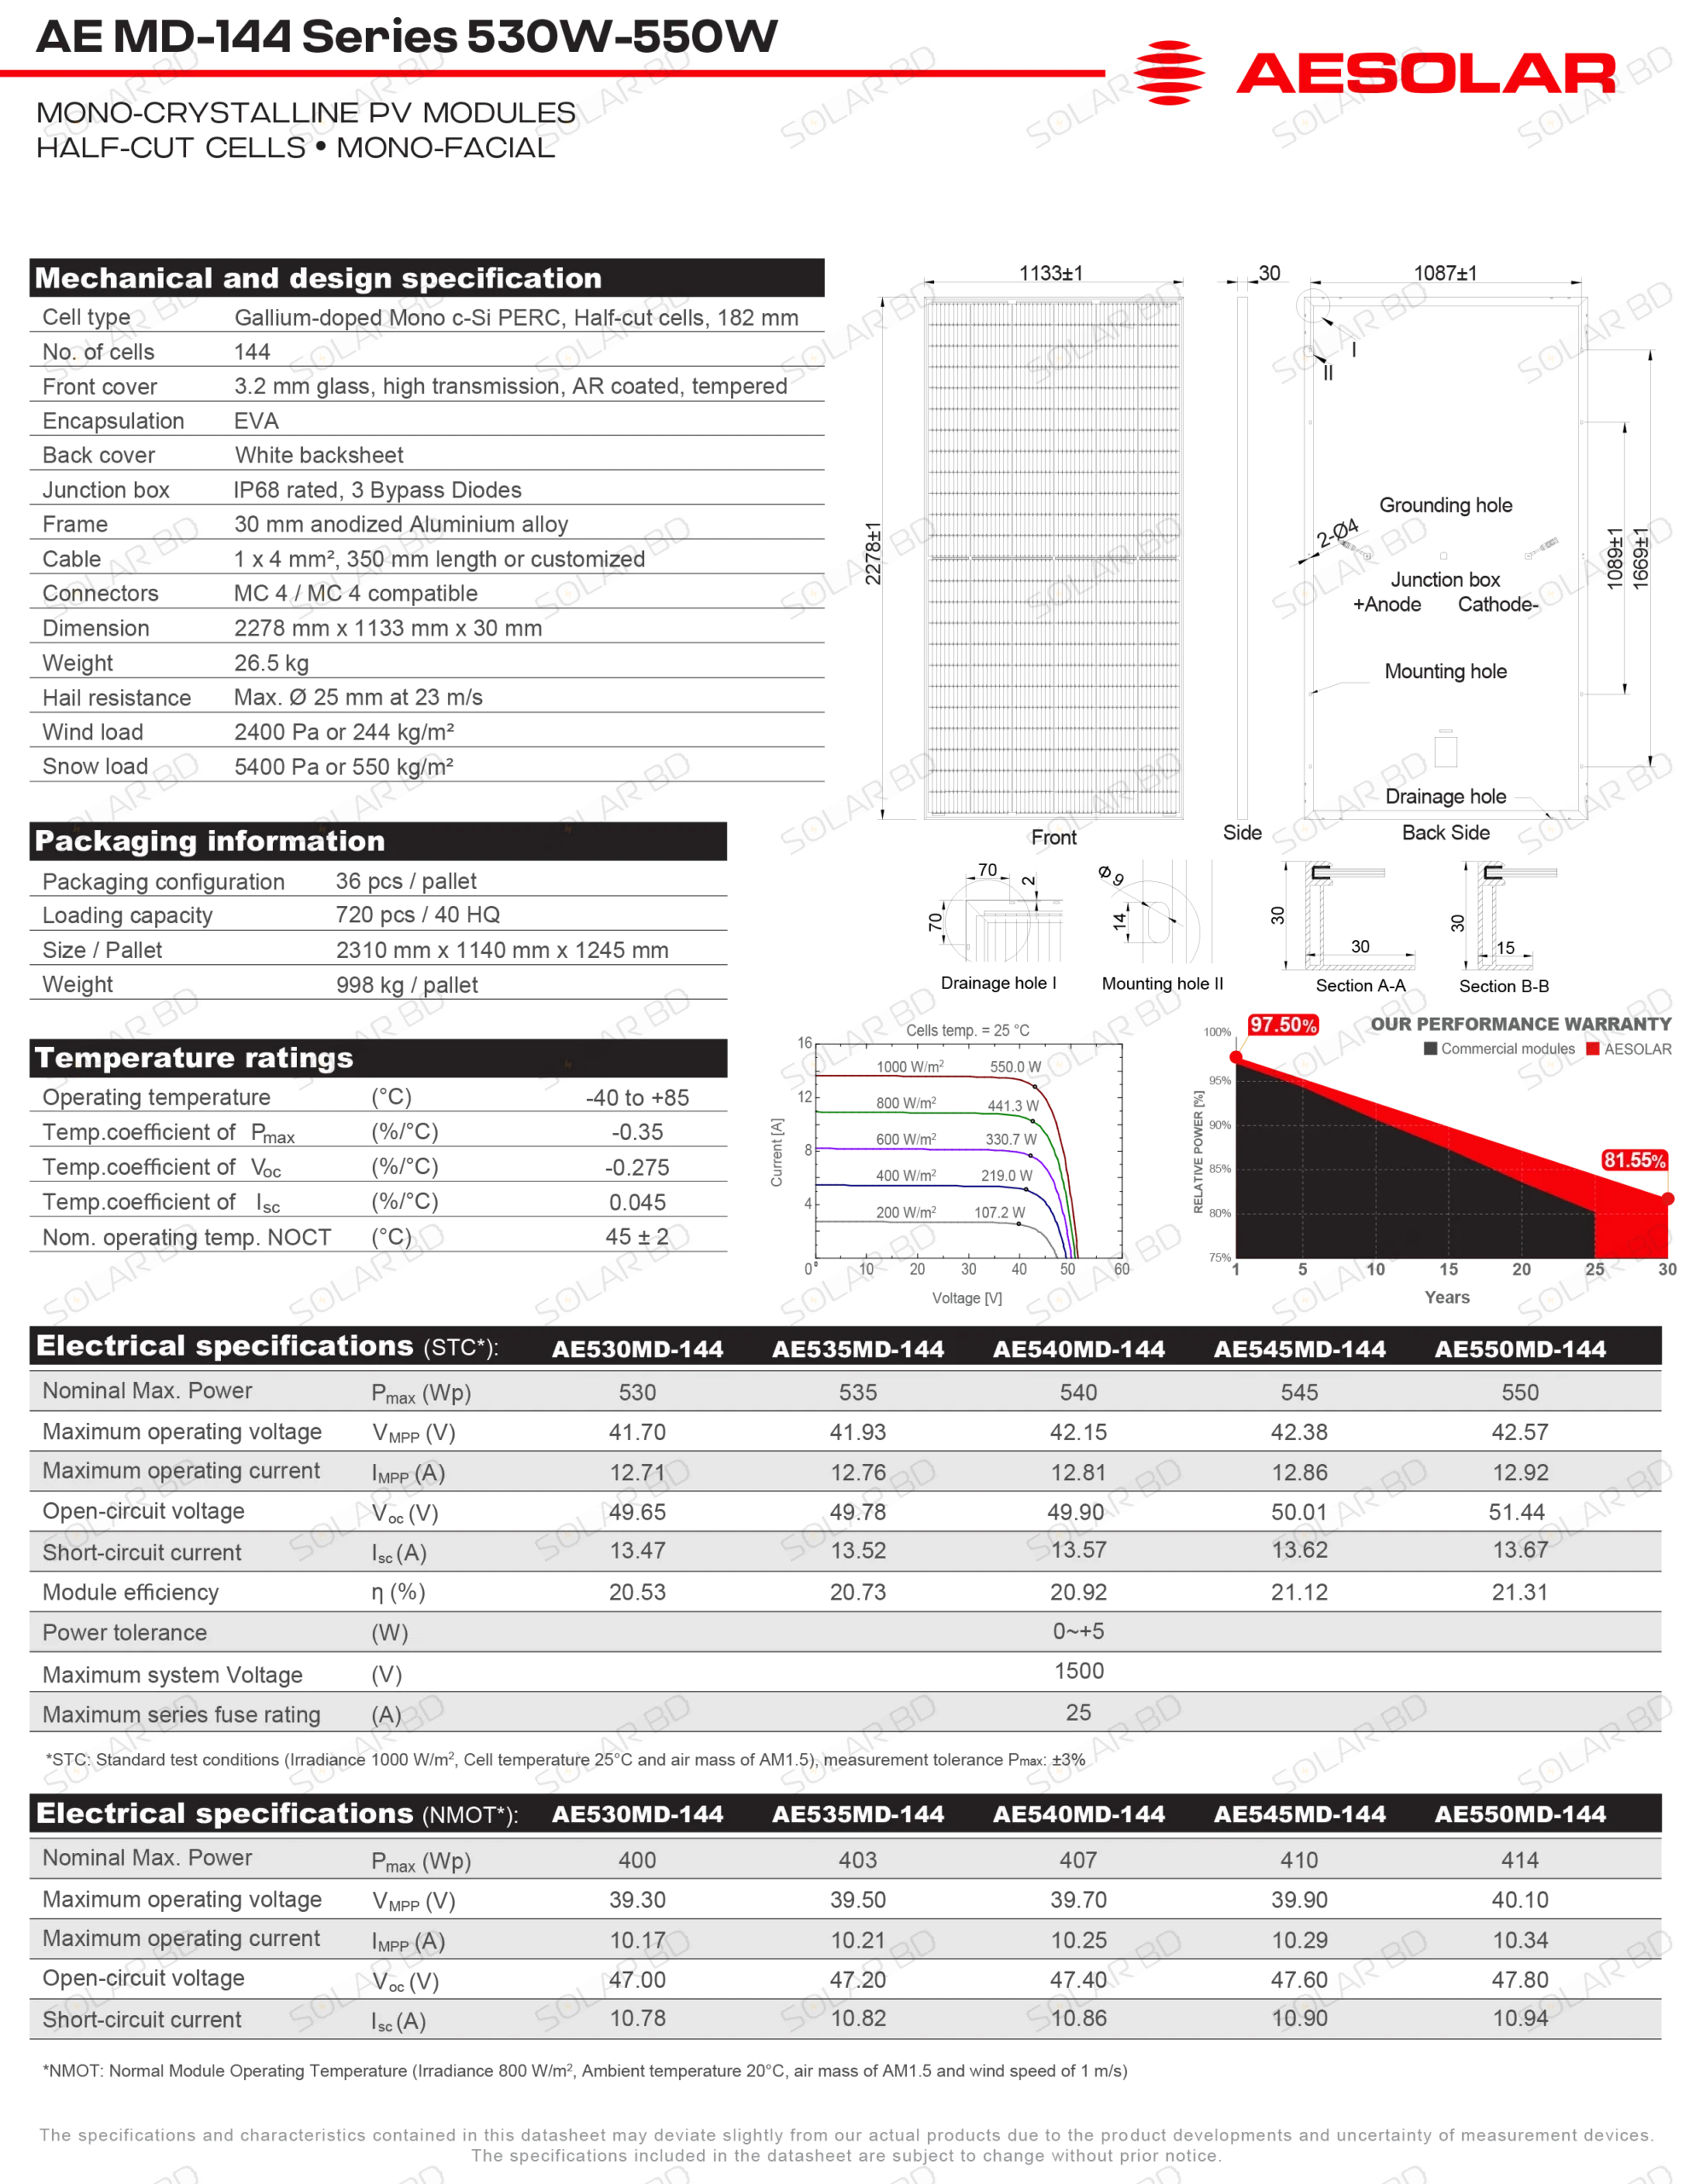The width and height of the screenshot is (1696, 2184).
Task: Click the "White backsheet" value
Action: (319, 455)
